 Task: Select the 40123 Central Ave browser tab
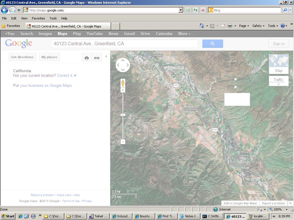[68, 26]
